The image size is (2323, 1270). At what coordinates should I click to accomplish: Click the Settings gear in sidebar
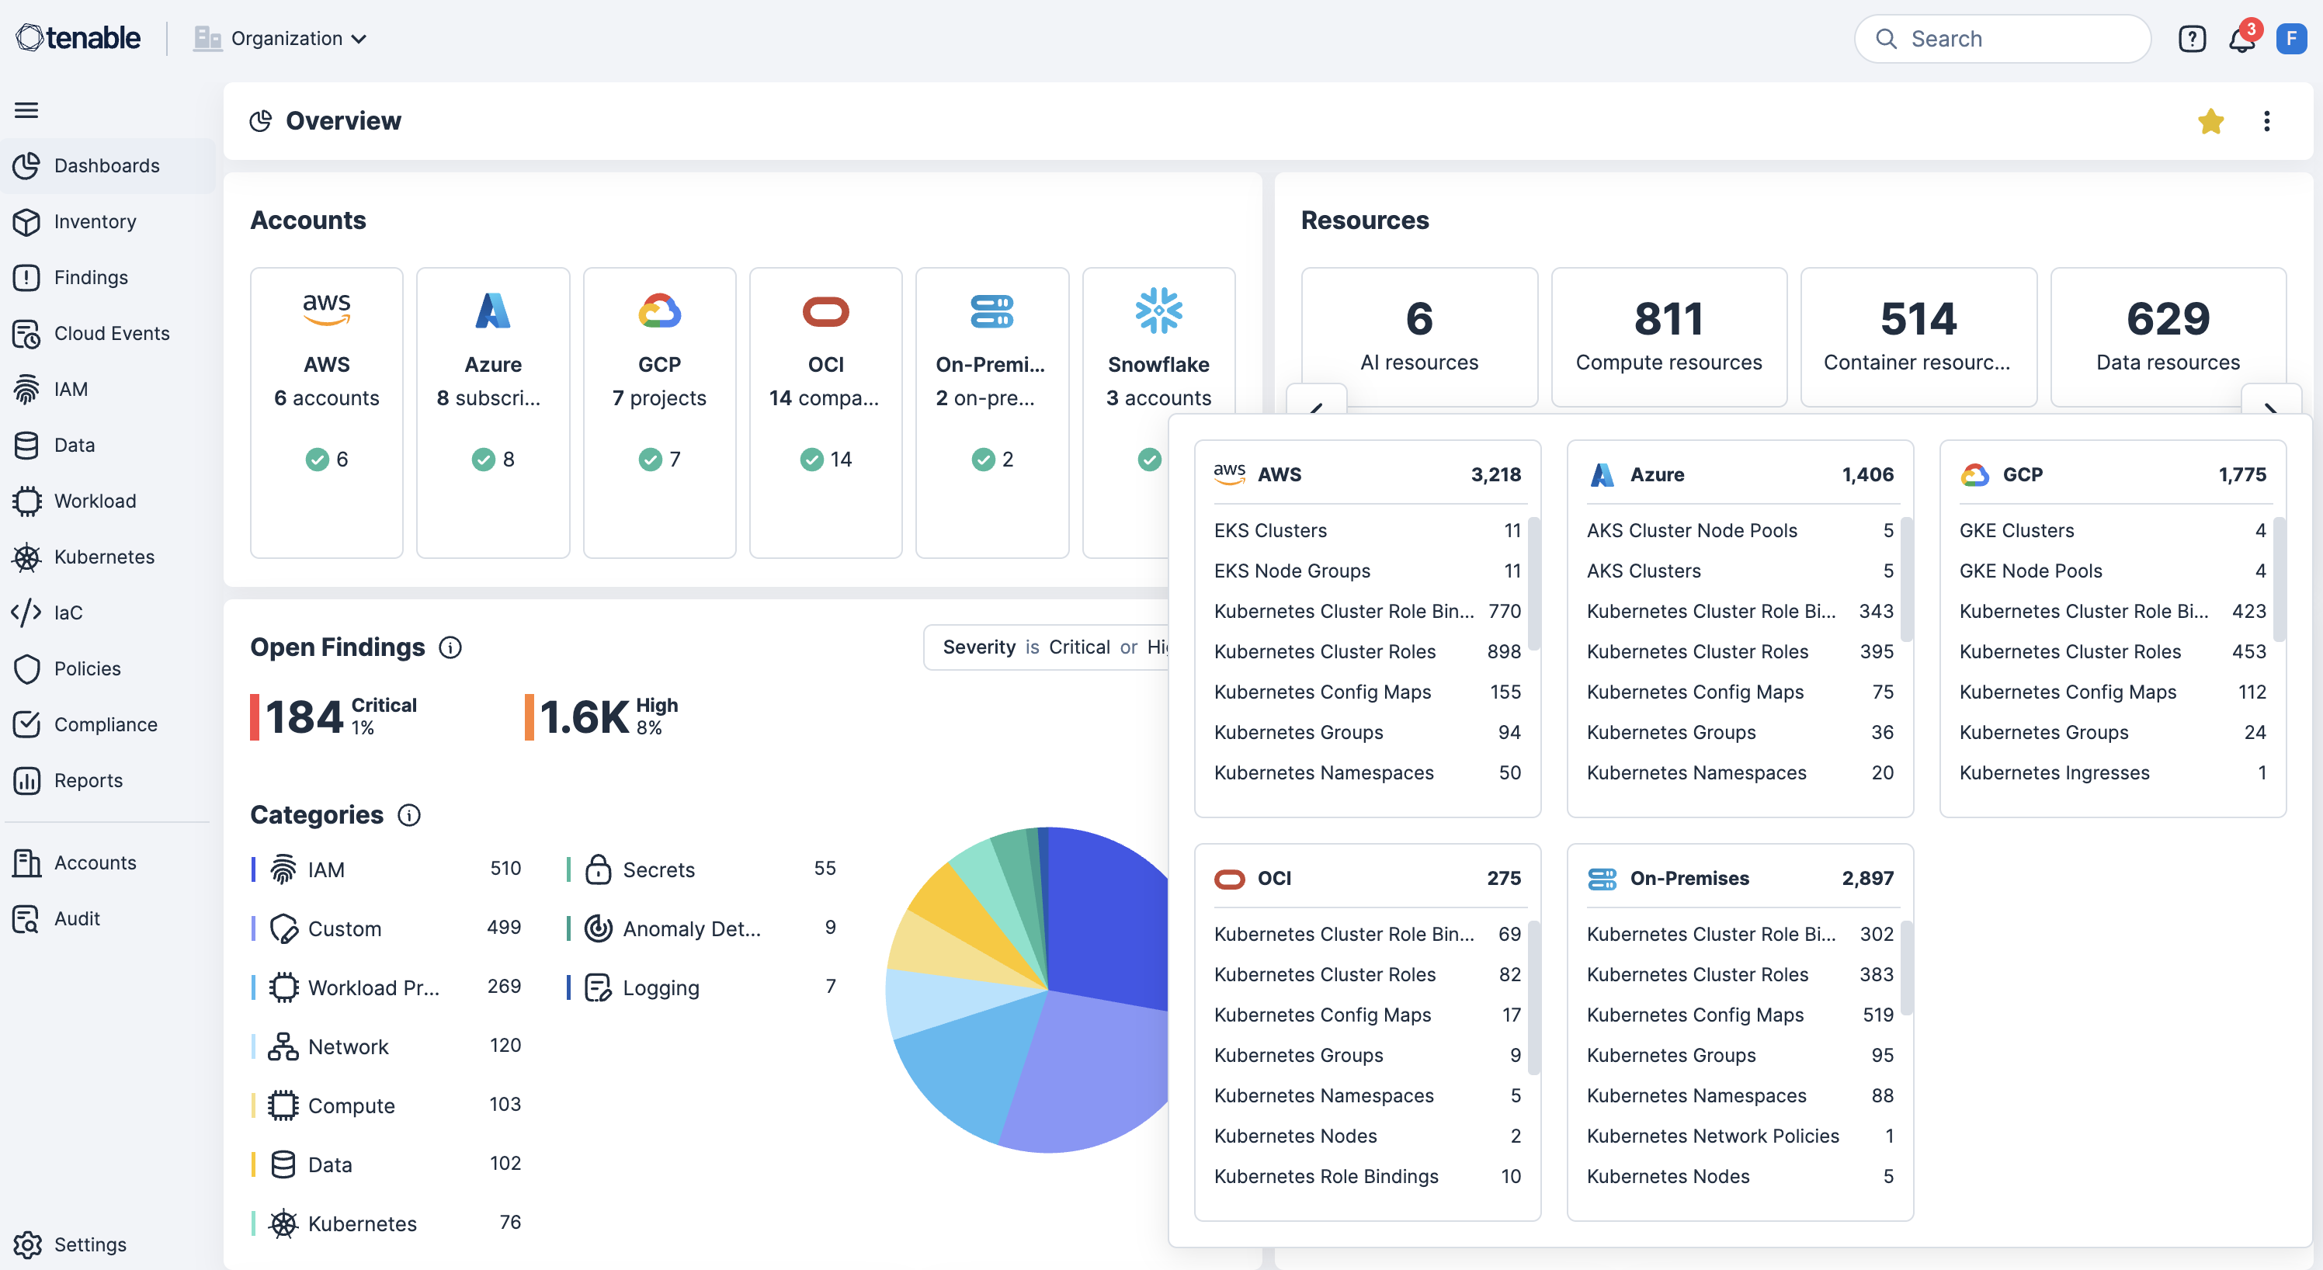click(28, 1244)
